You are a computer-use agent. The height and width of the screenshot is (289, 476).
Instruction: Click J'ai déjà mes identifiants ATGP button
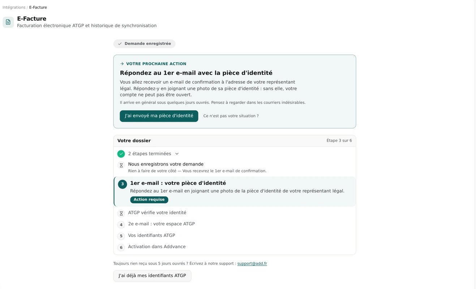click(x=152, y=276)
